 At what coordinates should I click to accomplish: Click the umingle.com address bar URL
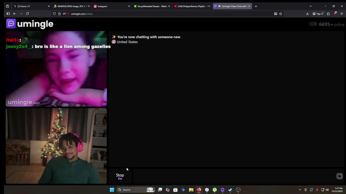tap(82, 14)
